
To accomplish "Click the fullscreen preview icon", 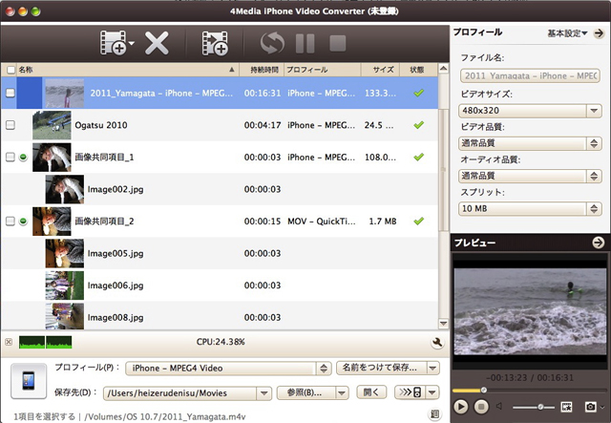I will [x=566, y=407].
